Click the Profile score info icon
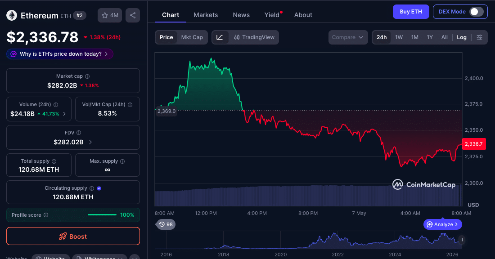This screenshot has width=495, height=259. pyautogui.click(x=46, y=215)
